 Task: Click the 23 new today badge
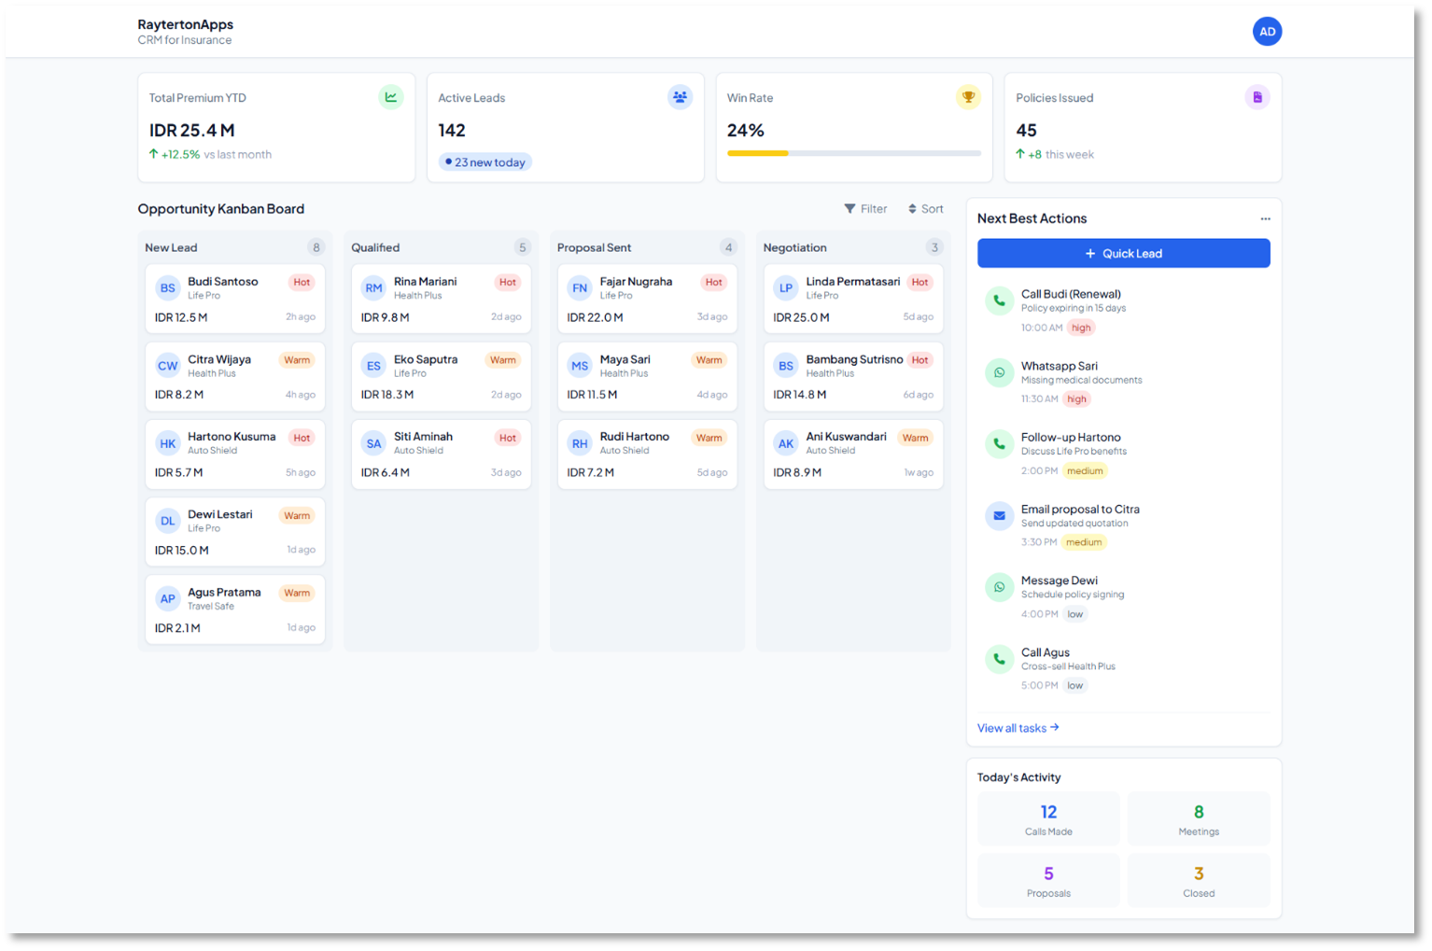[x=485, y=162]
